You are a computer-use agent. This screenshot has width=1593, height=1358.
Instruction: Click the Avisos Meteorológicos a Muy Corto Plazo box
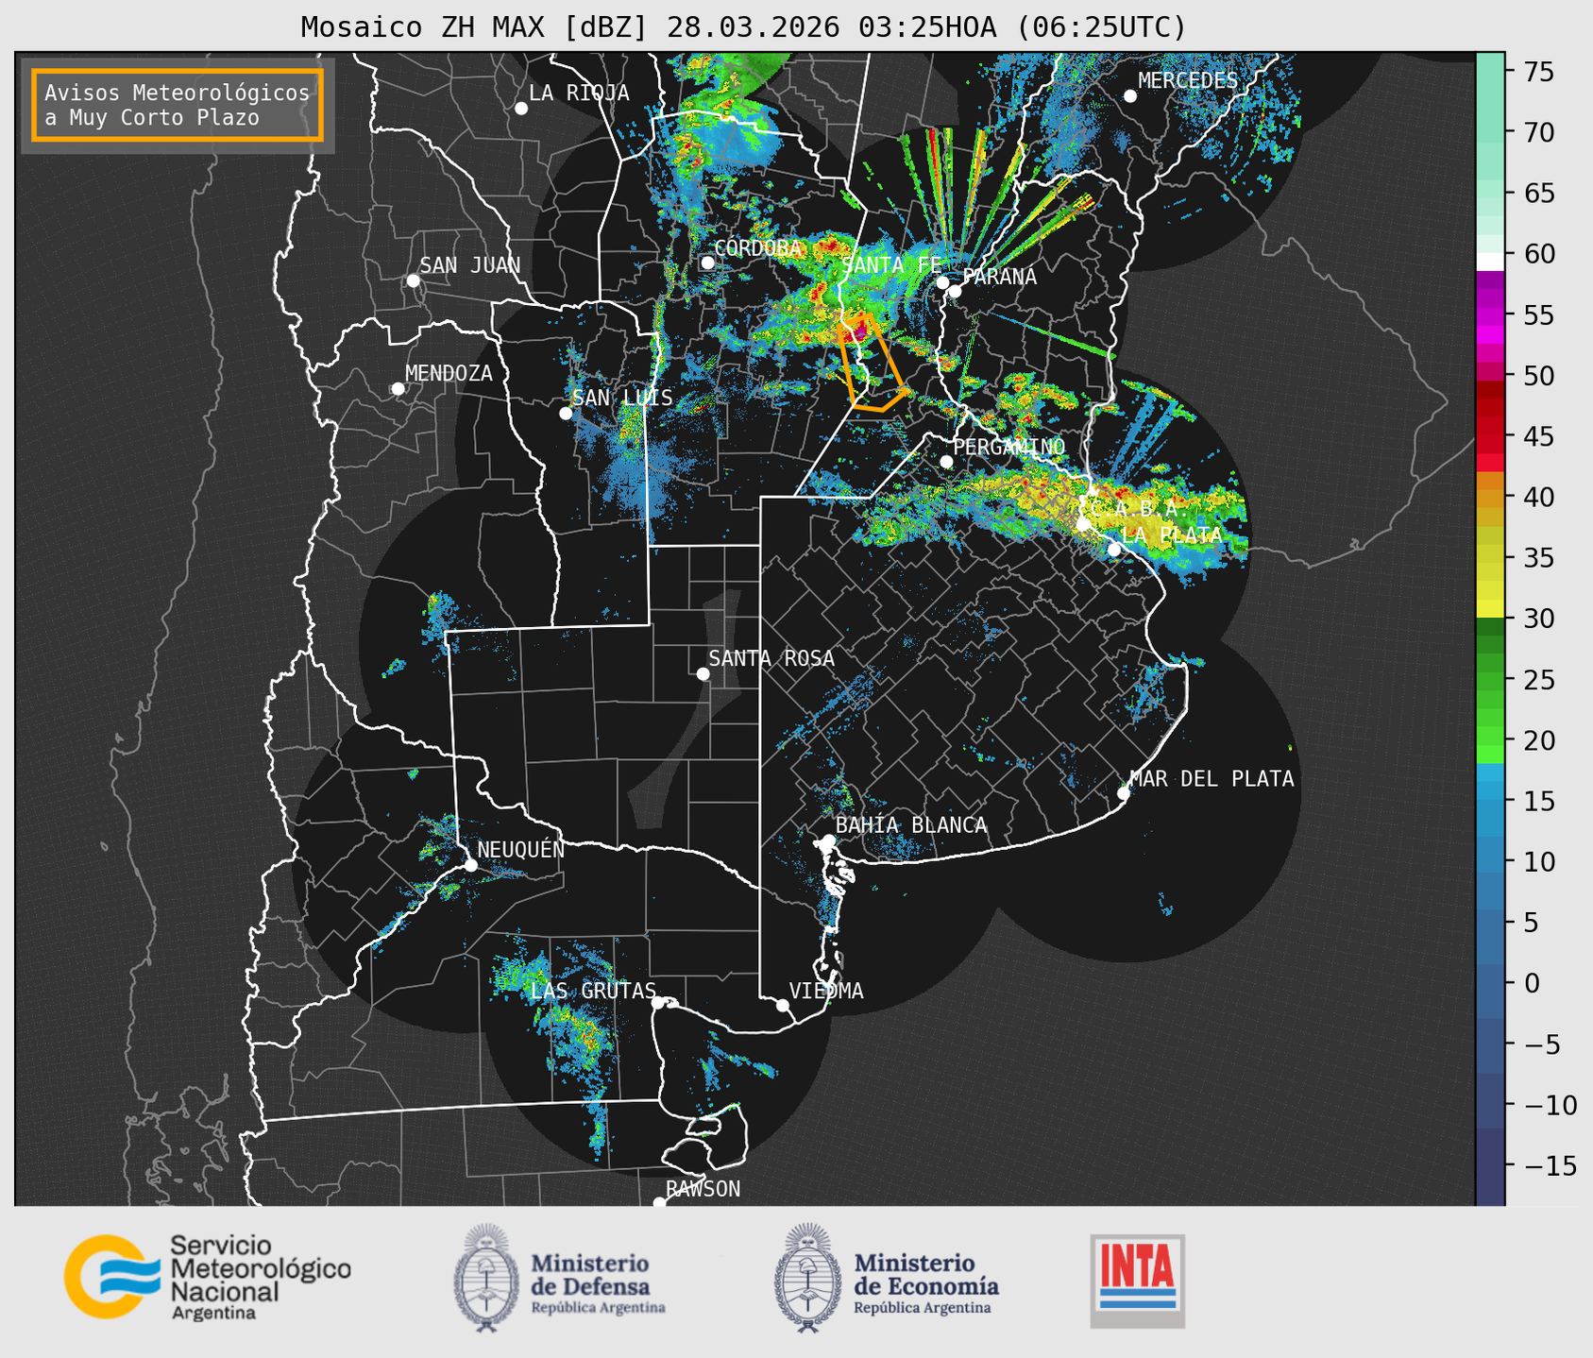[178, 105]
